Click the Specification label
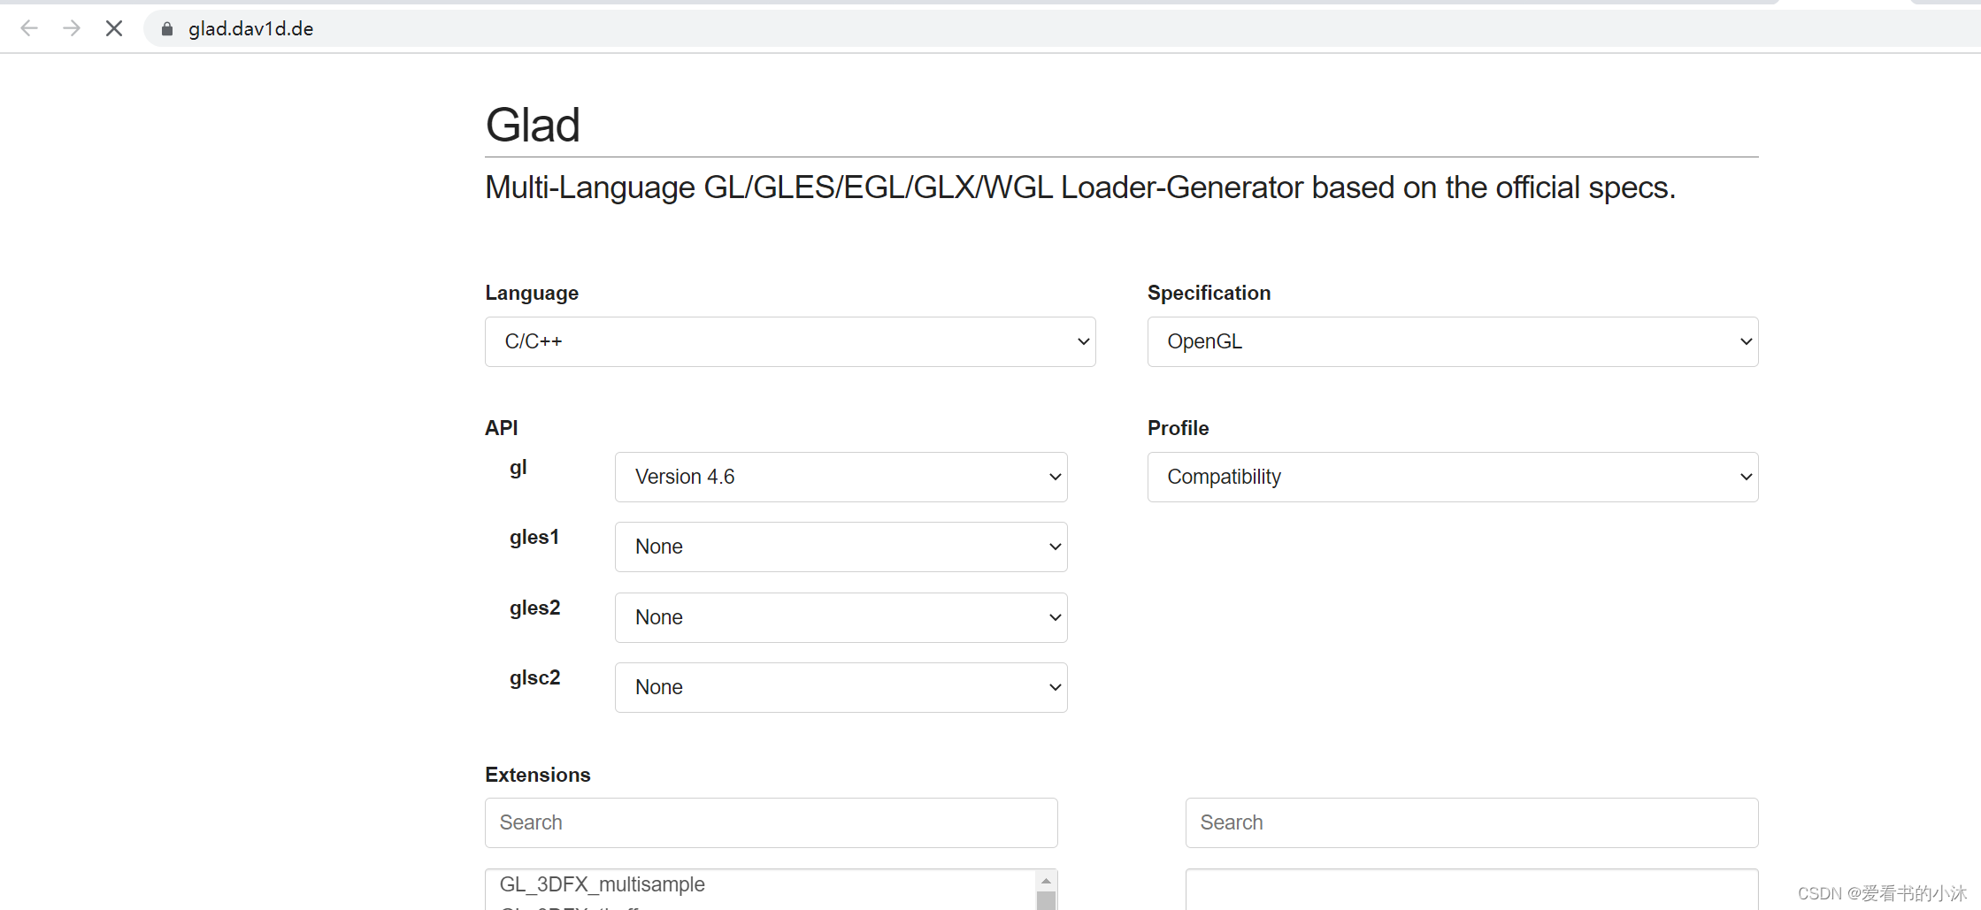This screenshot has height=910, width=1981. 1209,293
